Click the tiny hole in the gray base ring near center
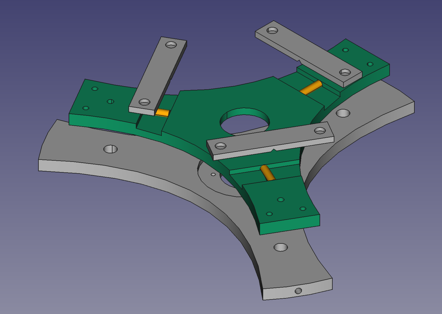The width and height of the screenshot is (442, 314). pyautogui.click(x=213, y=174)
